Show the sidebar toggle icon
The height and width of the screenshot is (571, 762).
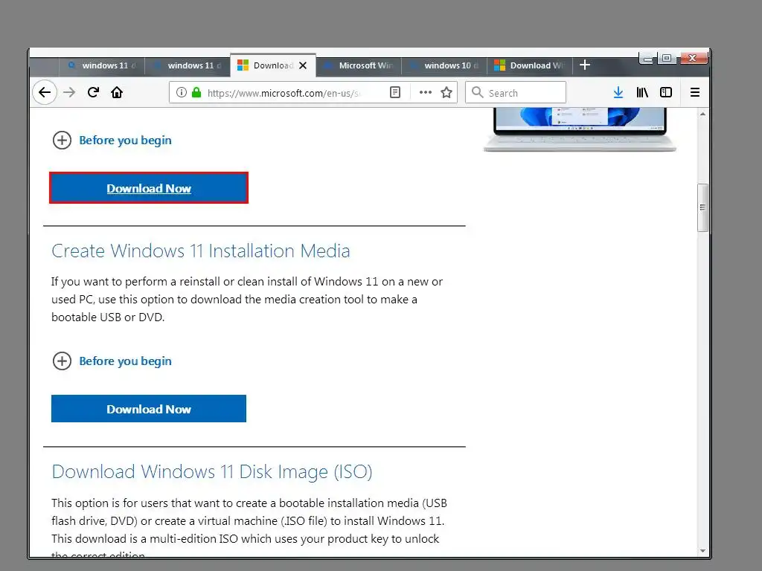[x=666, y=92]
